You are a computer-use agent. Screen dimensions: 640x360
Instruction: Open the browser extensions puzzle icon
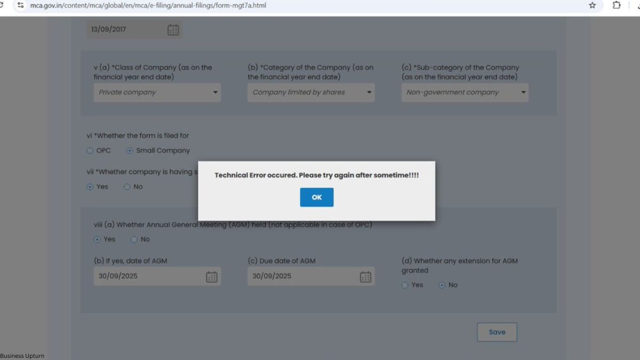tap(617, 5)
